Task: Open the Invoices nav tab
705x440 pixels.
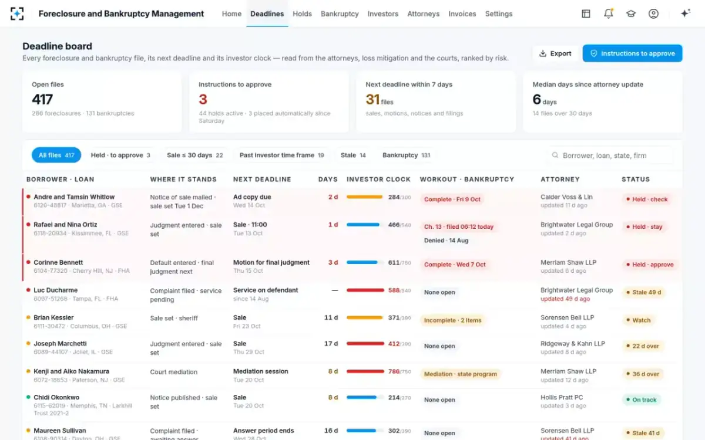Action: tap(462, 13)
